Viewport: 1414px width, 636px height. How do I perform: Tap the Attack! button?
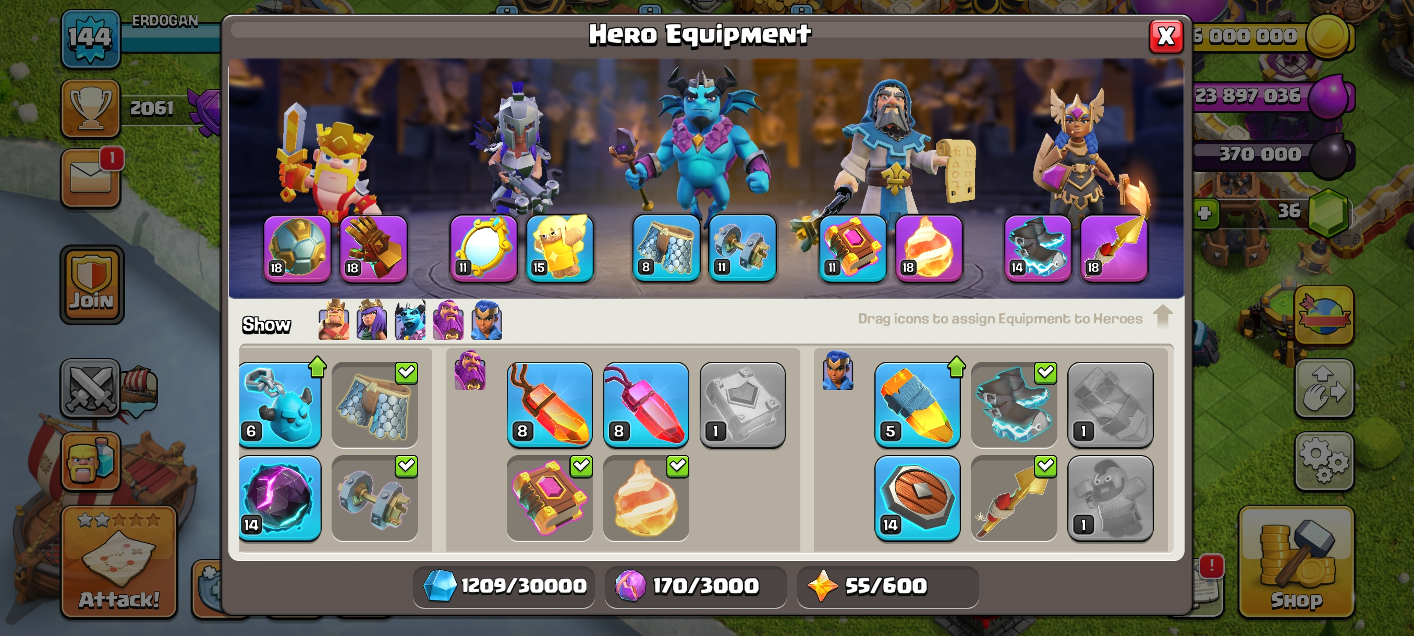[x=118, y=561]
